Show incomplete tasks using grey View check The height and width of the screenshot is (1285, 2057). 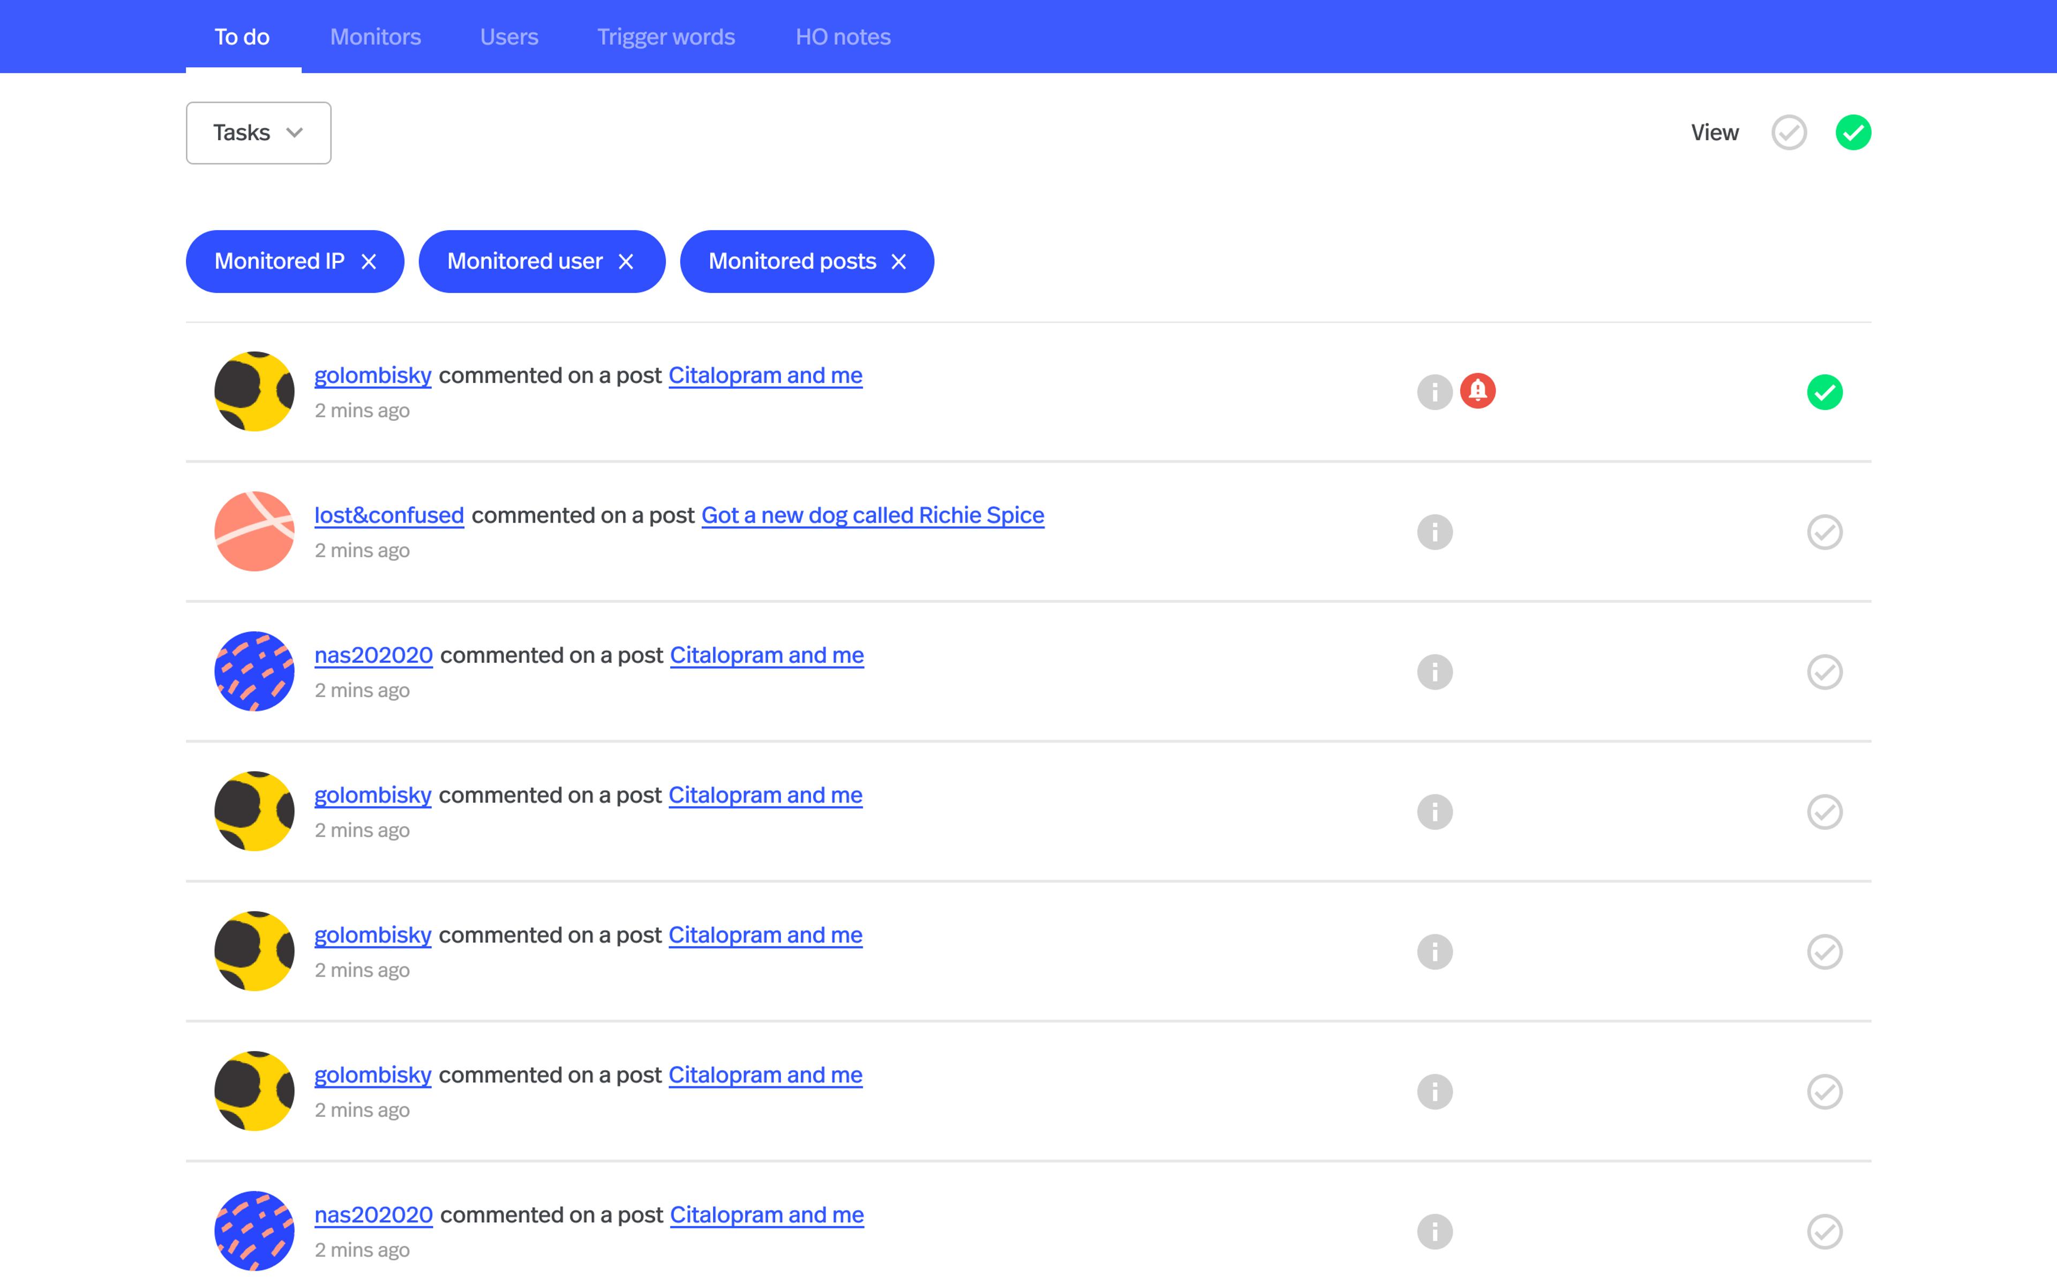coord(1789,133)
